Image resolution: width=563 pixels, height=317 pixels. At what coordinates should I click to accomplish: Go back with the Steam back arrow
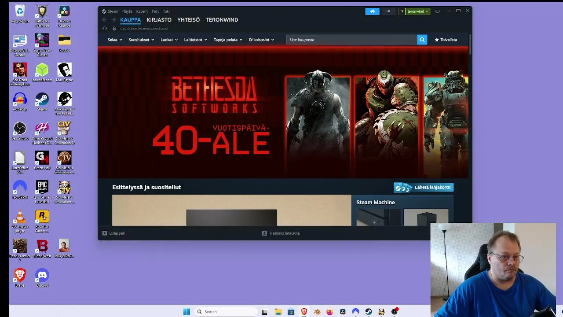pos(104,20)
